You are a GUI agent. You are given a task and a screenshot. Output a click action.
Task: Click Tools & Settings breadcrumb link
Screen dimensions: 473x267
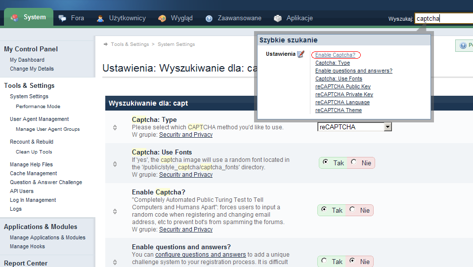[x=129, y=44]
